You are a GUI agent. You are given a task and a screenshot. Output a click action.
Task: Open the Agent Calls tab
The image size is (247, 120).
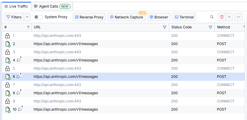click(x=52, y=6)
